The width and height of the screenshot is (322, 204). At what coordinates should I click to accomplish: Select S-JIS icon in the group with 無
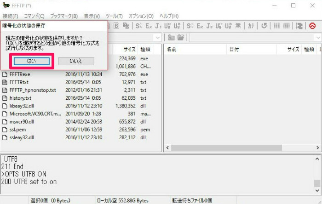(x=190, y=26)
